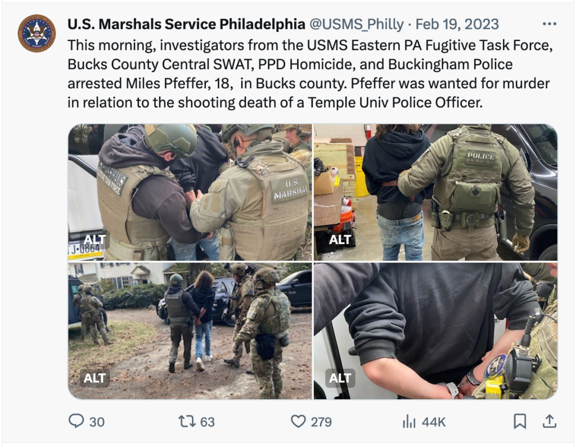Open the view analytics bar chart icon
The height and width of the screenshot is (447, 576).
click(409, 421)
